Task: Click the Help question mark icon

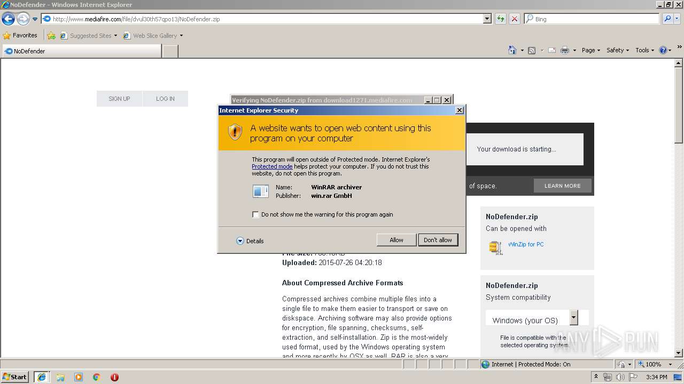Action: (x=663, y=50)
